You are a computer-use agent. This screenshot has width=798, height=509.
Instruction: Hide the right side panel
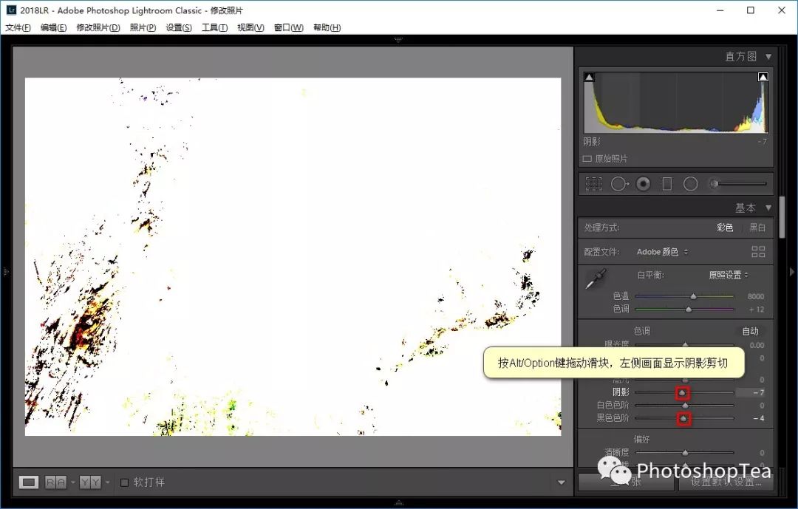coord(792,272)
